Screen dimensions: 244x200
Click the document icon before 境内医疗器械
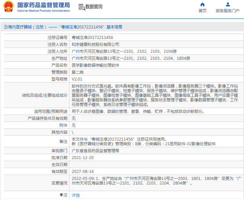pos(6,27)
